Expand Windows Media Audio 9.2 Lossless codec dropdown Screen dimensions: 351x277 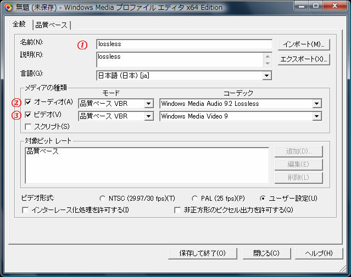[316, 103]
